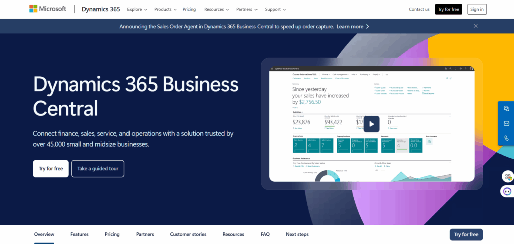
Task: Open the robot face assistant icon at right edge
Action: (508, 191)
